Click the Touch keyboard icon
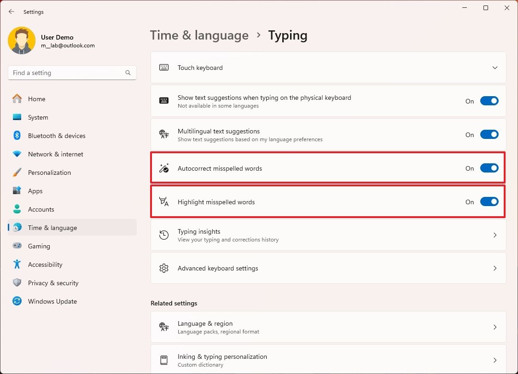Viewport: 518px width, 374px height. tap(163, 67)
